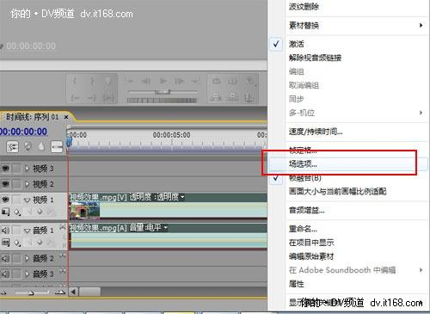Screen dimensions: 430x314
Task: Step forward one frame in monitor
Action: tap(180, 81)
